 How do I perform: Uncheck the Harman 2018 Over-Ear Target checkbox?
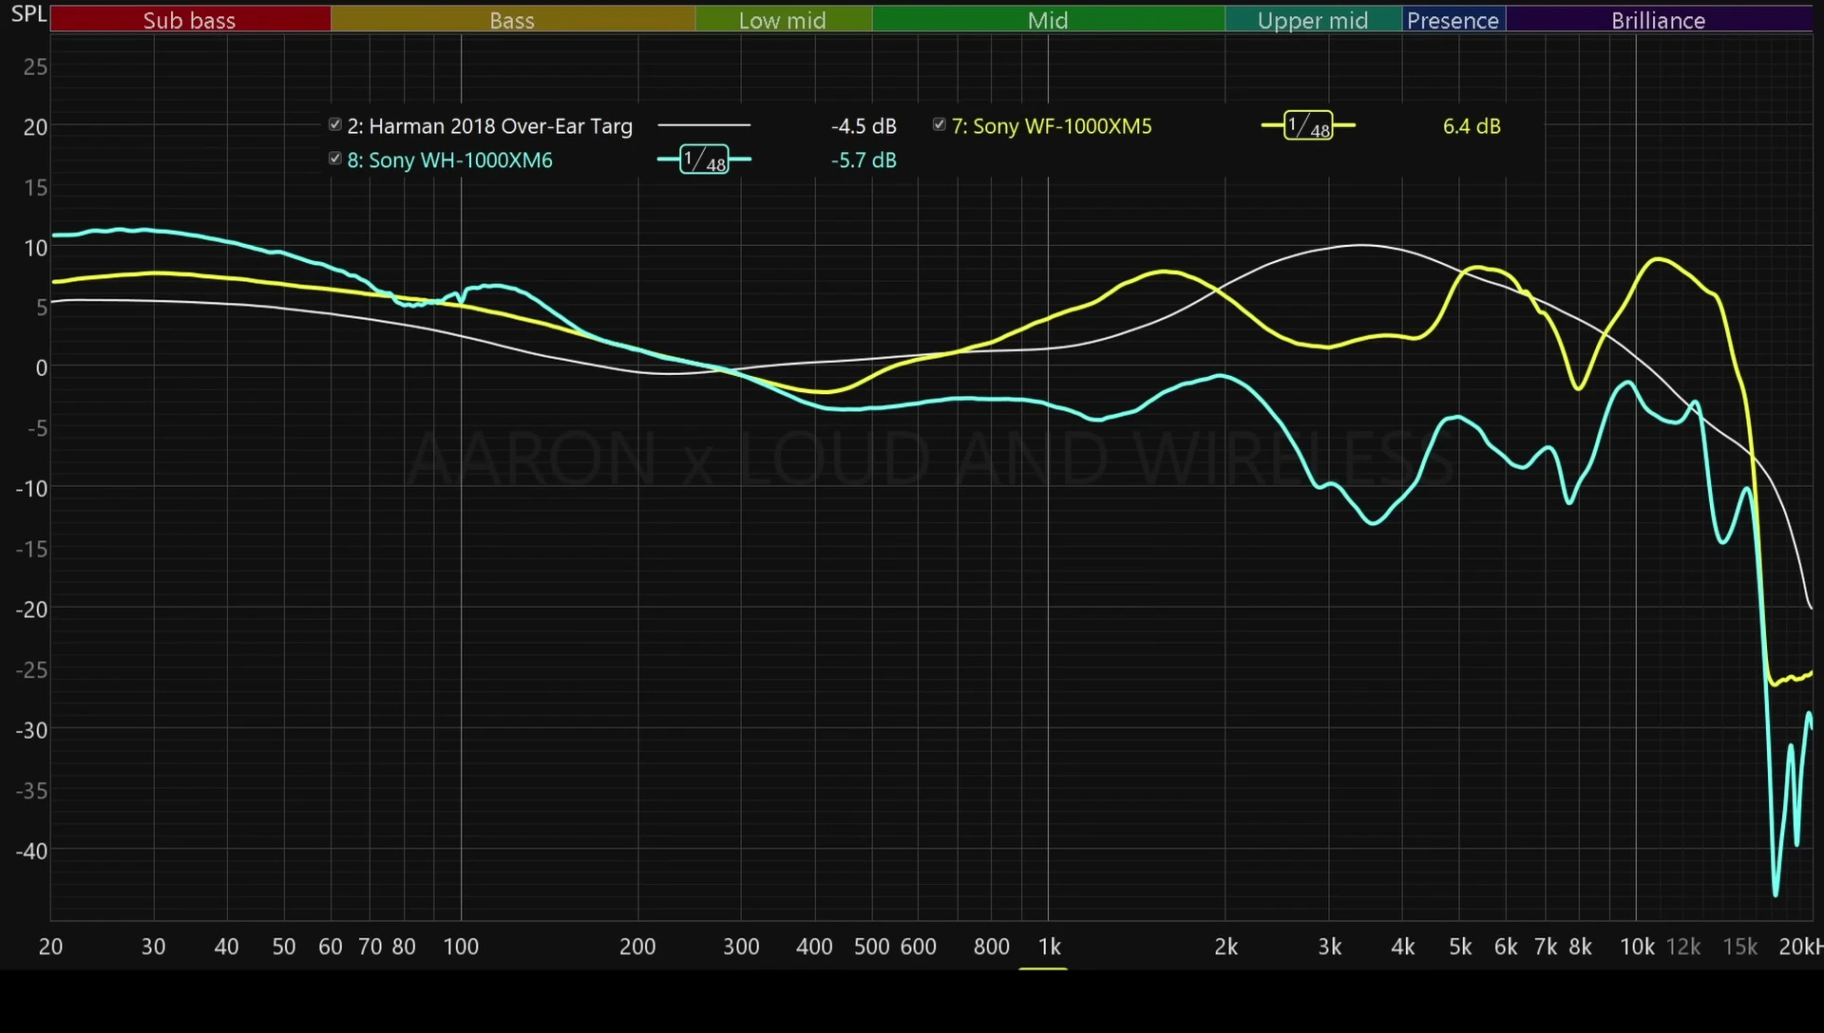click(335, 124)
